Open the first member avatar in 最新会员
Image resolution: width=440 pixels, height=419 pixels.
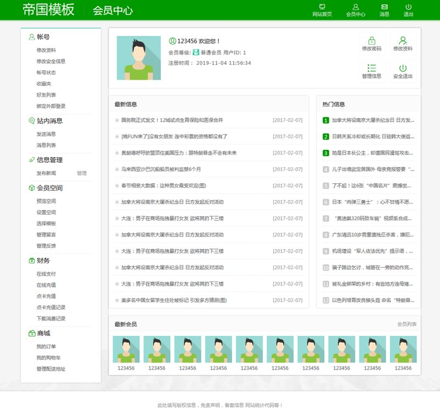(126, 349)
